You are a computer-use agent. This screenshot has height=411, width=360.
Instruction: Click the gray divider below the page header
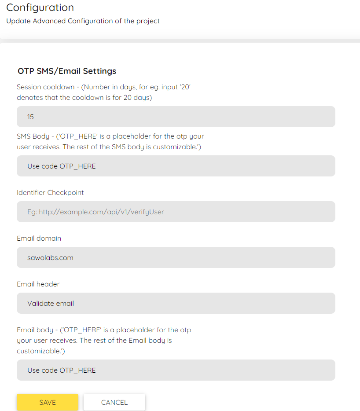pyautogui.click(x=180, y=41)
